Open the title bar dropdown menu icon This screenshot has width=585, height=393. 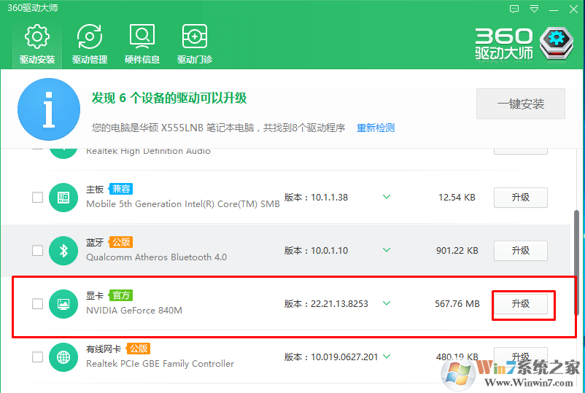(534, 9)
